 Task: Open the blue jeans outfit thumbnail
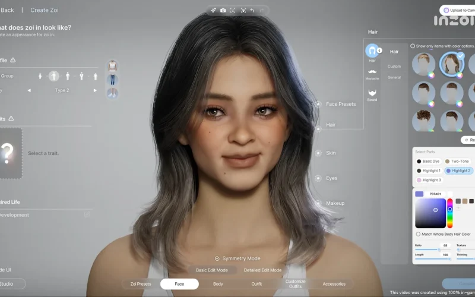point(112,80)
